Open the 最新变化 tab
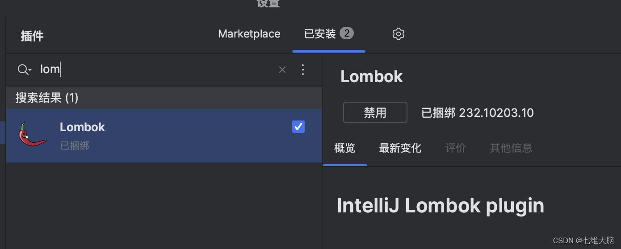 click(x=400, y=148)
